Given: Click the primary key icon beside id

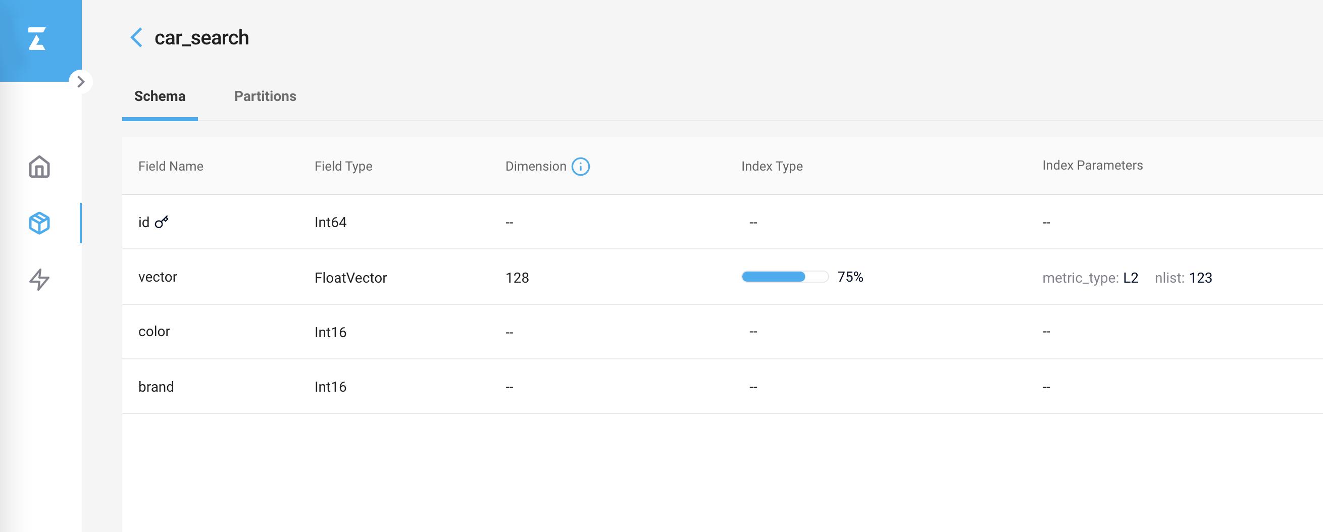Looking at the screenshot, I should click(x=162, y=222).
